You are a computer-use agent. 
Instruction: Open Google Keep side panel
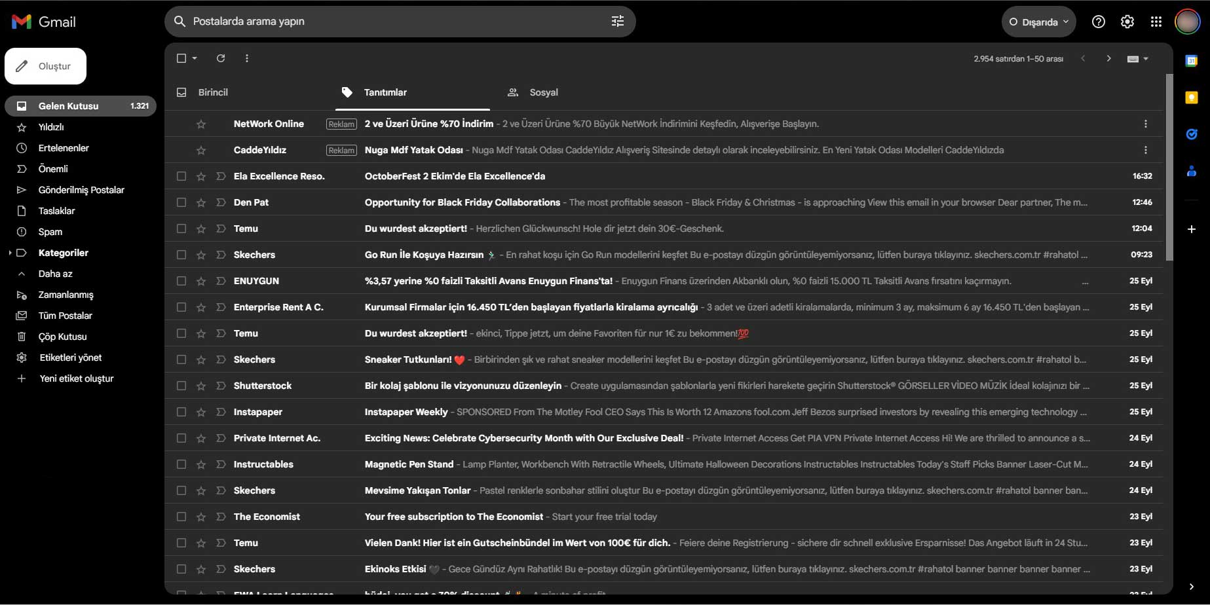point(1192,98)
